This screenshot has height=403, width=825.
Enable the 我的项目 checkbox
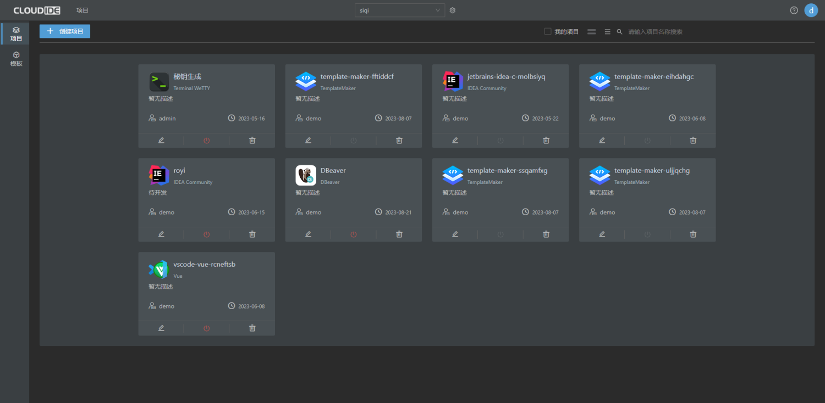coord(548,32)
